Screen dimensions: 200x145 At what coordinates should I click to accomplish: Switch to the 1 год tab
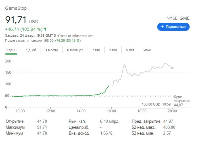(113, 50)
